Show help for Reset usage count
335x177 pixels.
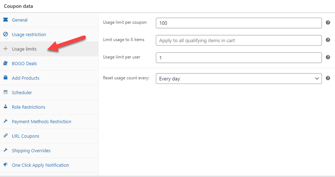pos(328,78)
